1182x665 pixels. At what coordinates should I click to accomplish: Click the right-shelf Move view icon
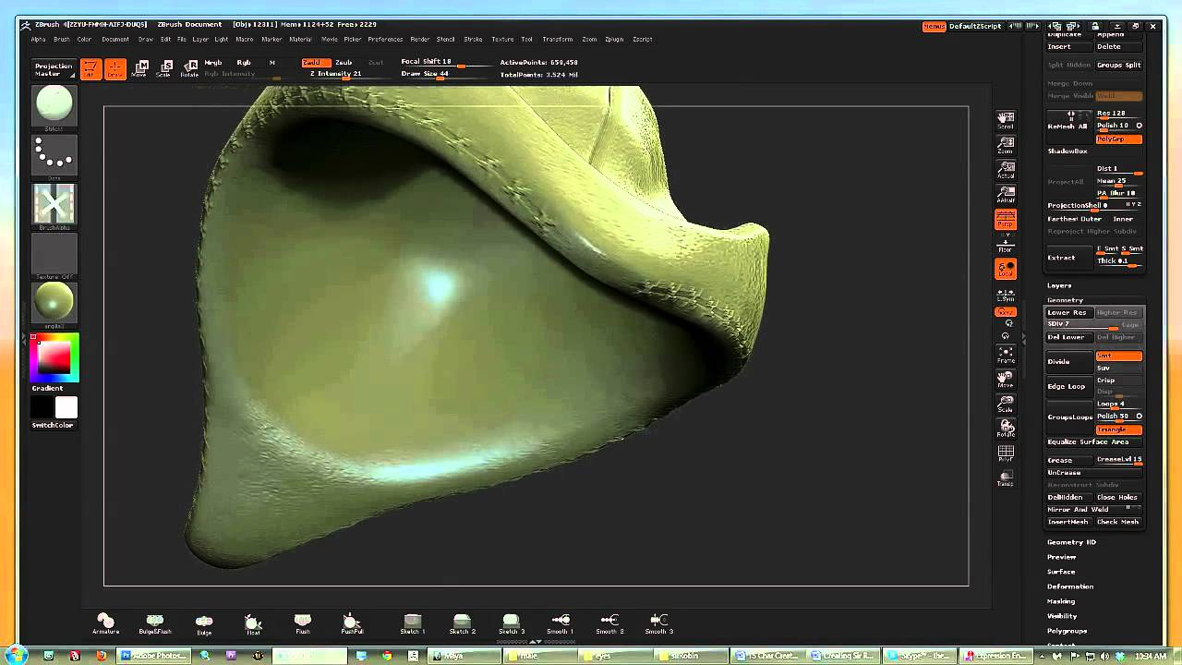point(1006,379)
